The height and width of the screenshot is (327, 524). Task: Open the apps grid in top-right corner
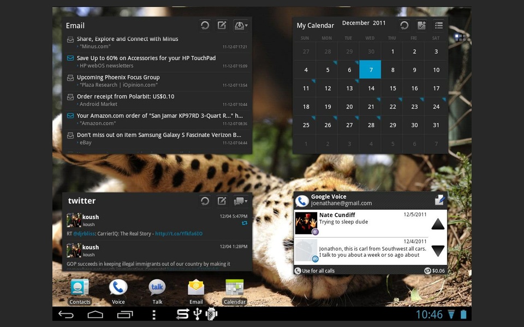coord(460,38)
